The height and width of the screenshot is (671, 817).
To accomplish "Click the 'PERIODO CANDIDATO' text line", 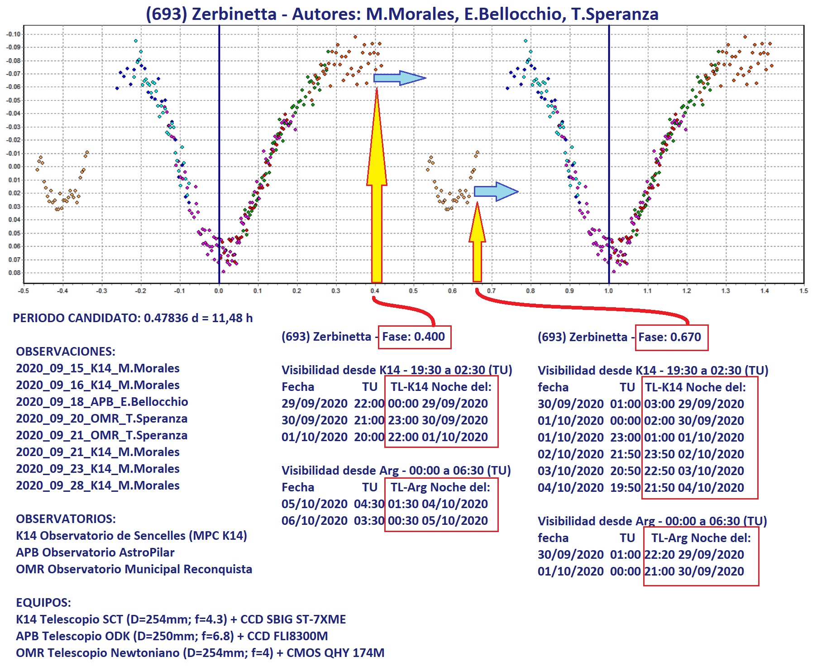I will pos(133,318).
